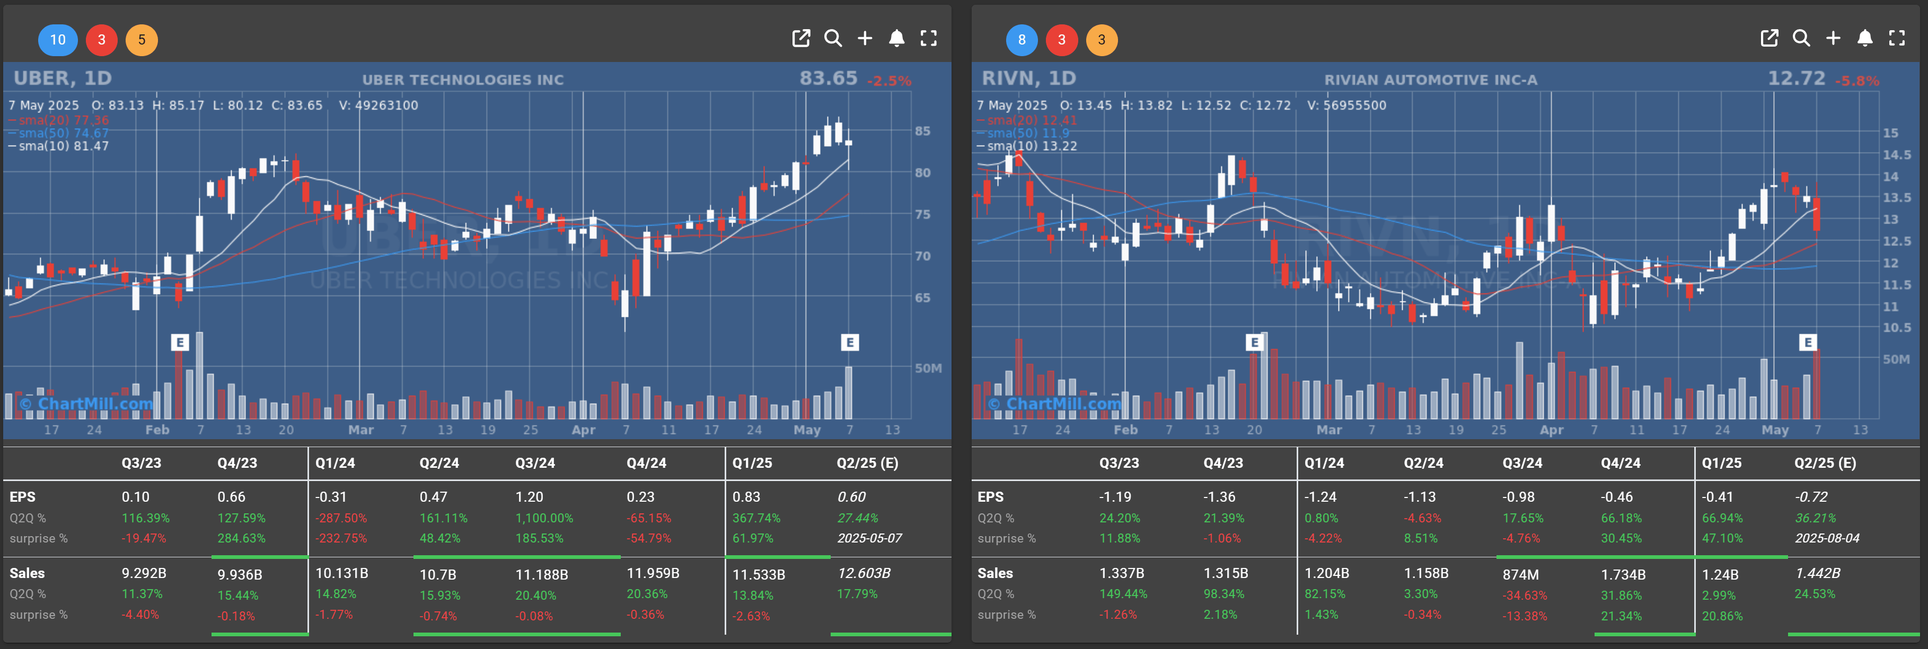The width and height of the screenshot is (1928, 649).
Task: Click UBER Q3/23 column header
Action: [142, 463]
